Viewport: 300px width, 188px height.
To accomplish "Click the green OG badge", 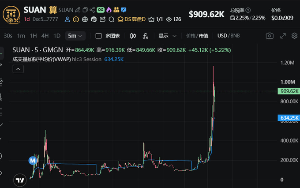I will [101, 10].
